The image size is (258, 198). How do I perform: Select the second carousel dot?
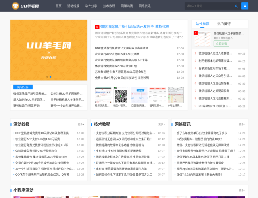(50, 77)
